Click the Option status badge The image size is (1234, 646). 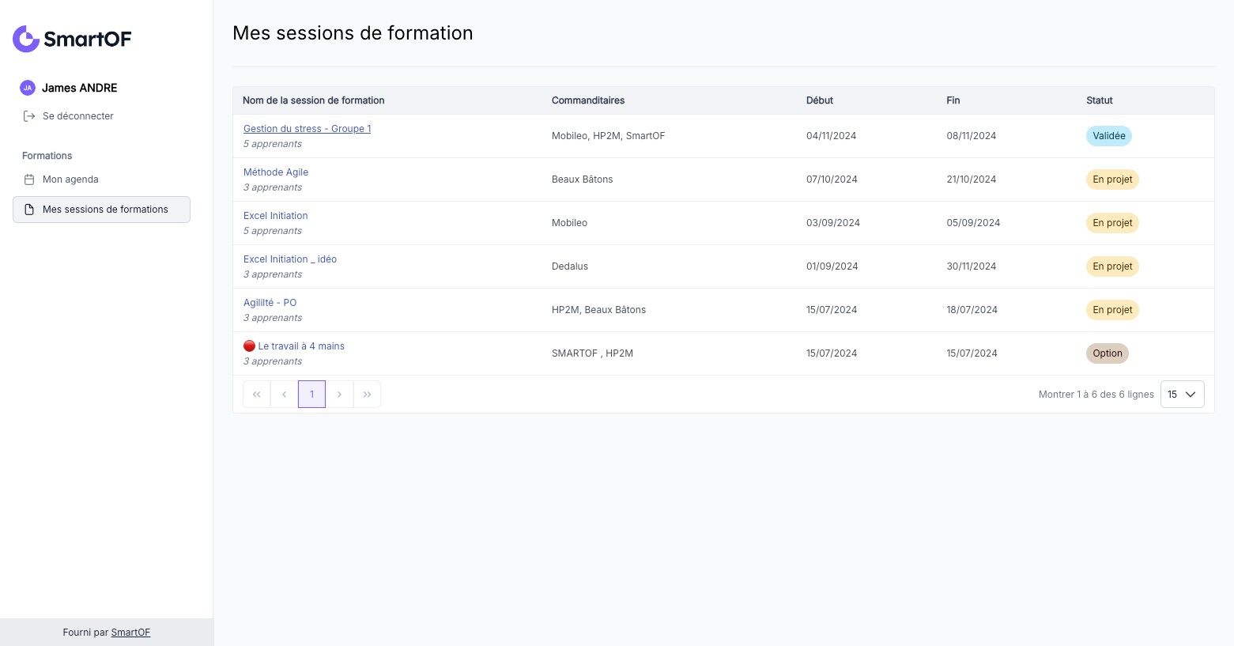(x=1107, y=353)
